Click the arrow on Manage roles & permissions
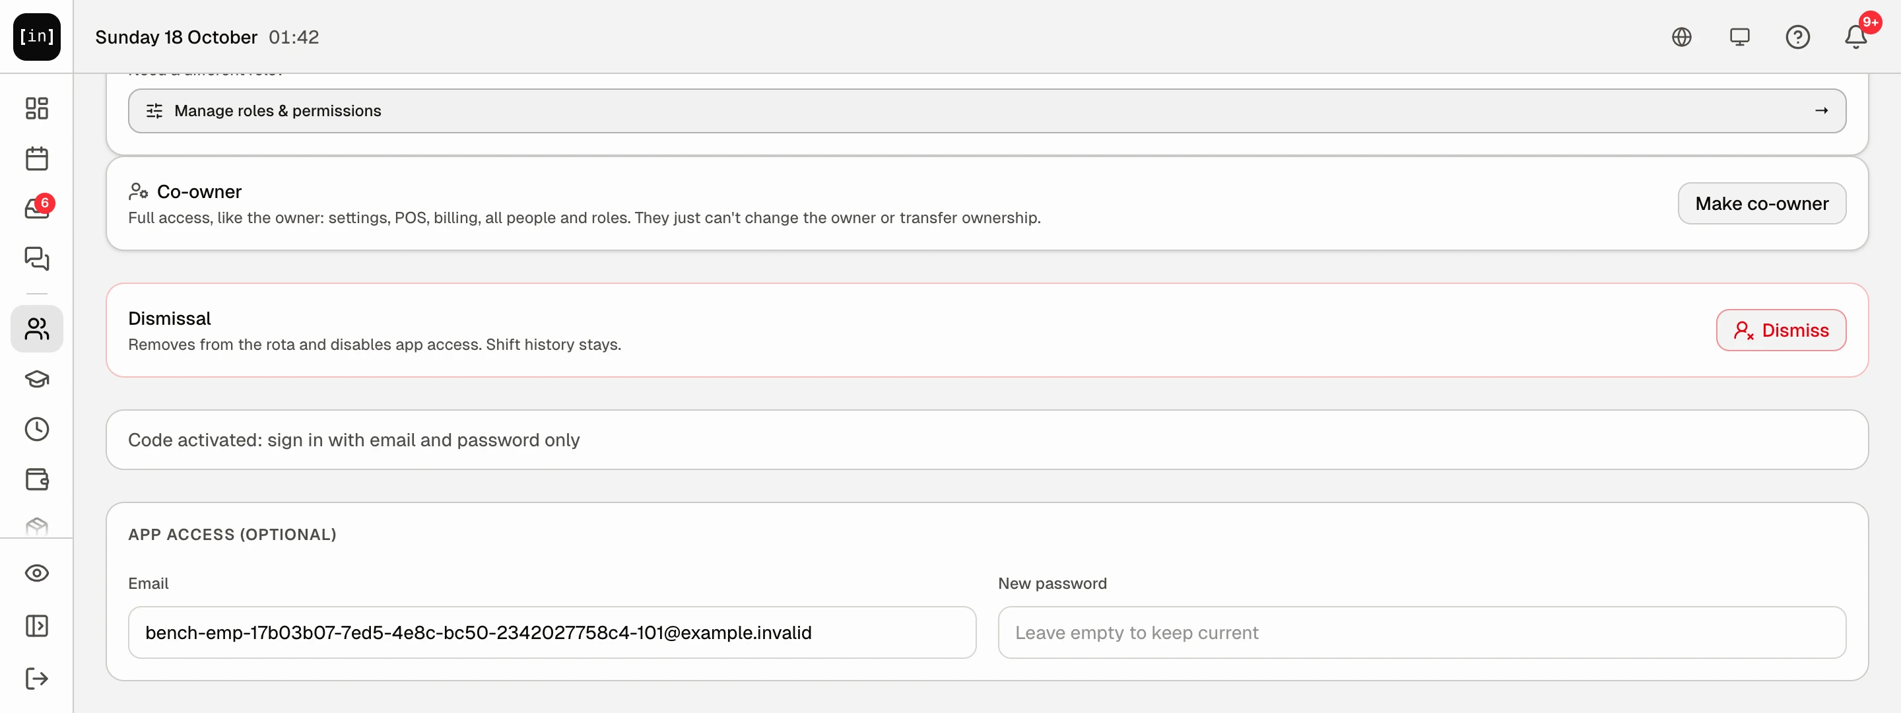1901x713 pixels. [x=1821, y=111]
